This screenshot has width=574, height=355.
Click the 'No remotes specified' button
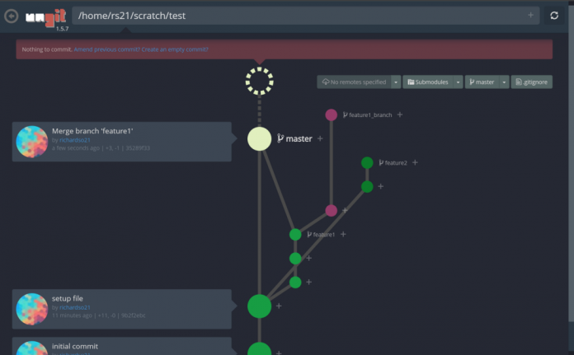pos(354,82)
